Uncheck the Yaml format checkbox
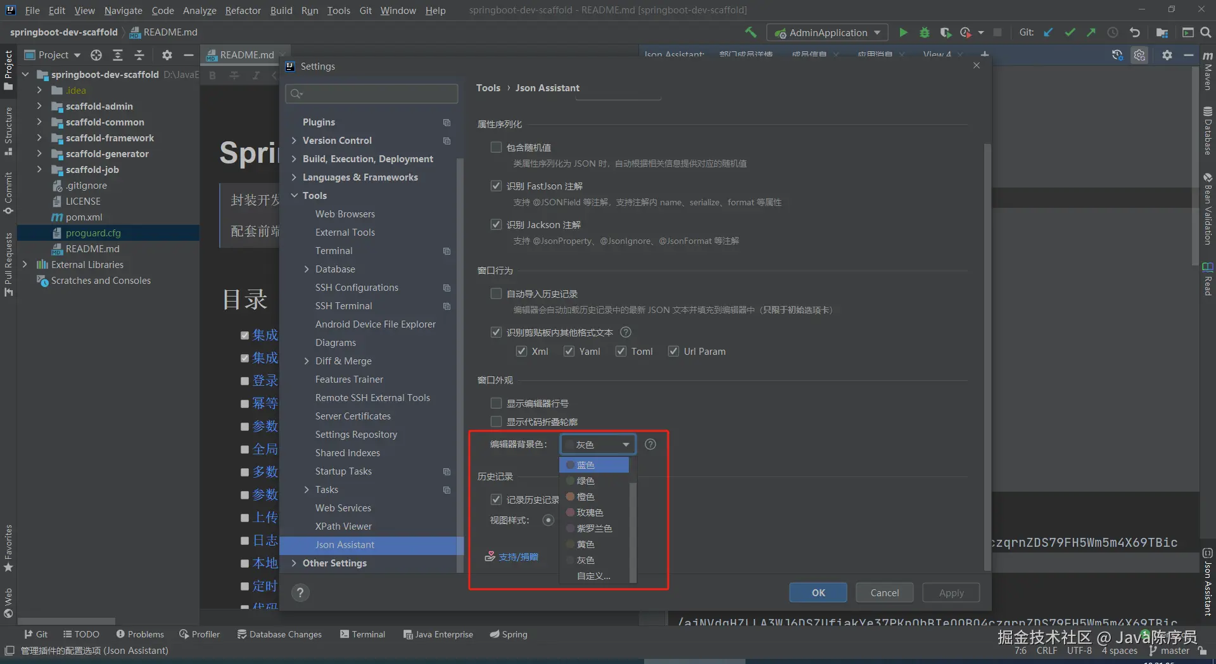1216x664 pixels. coord(569,351)
